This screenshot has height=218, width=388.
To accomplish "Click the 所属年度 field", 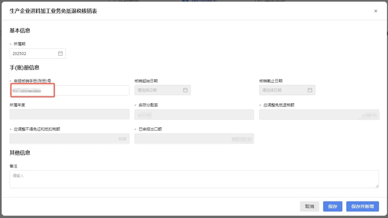I will (69, 114).
